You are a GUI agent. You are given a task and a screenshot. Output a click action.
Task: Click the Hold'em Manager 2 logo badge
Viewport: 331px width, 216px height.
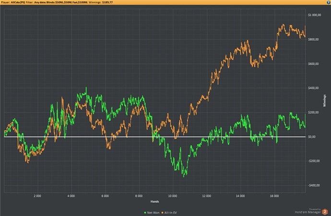(324, 211)
